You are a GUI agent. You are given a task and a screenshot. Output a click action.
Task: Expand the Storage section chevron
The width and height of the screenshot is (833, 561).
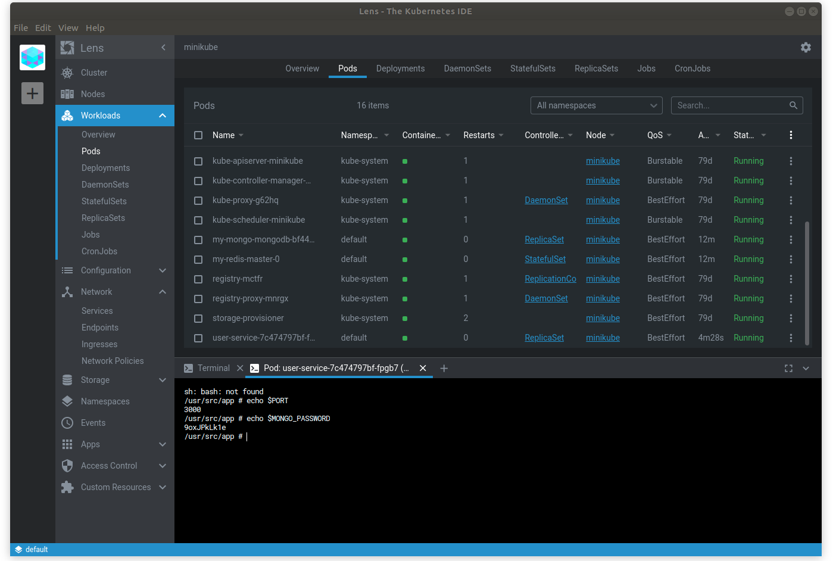click(x=163, y=380)
